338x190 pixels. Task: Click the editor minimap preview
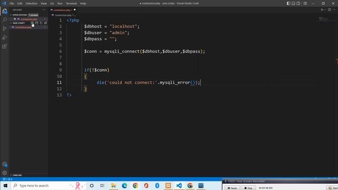326,20
